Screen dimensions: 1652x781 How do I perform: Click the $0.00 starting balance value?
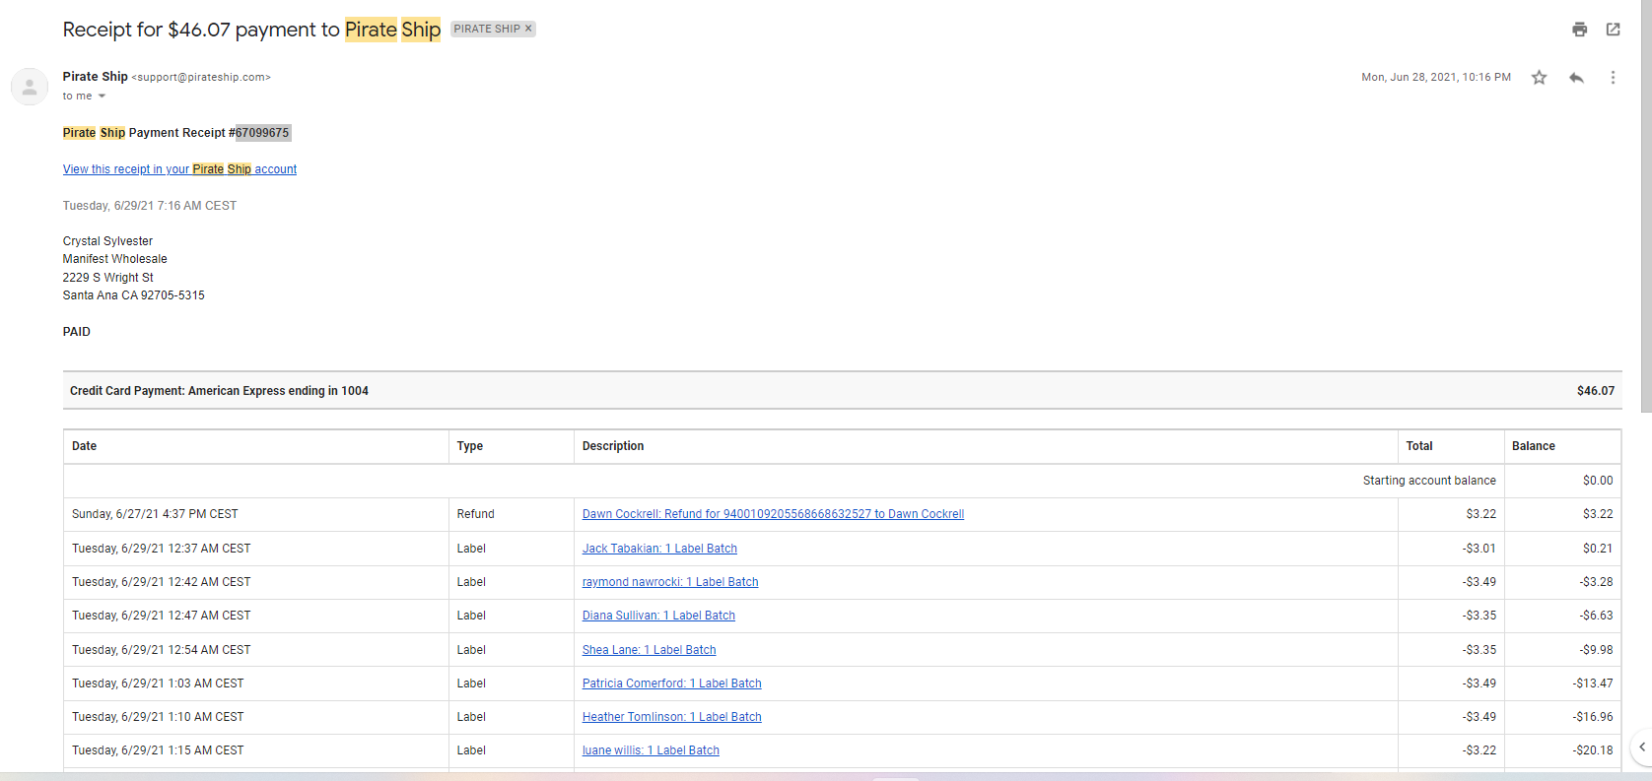click(1598, 481)
